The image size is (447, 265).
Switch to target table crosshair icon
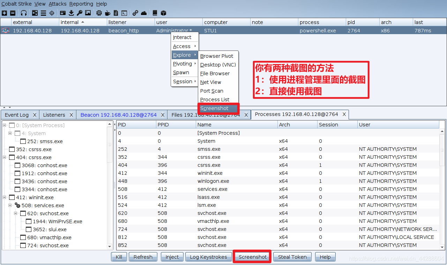(52, 13)
